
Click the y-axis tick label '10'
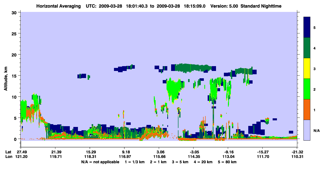coord(15,97)
